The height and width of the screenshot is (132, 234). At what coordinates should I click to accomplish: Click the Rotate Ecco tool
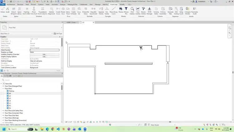[63, 11]
